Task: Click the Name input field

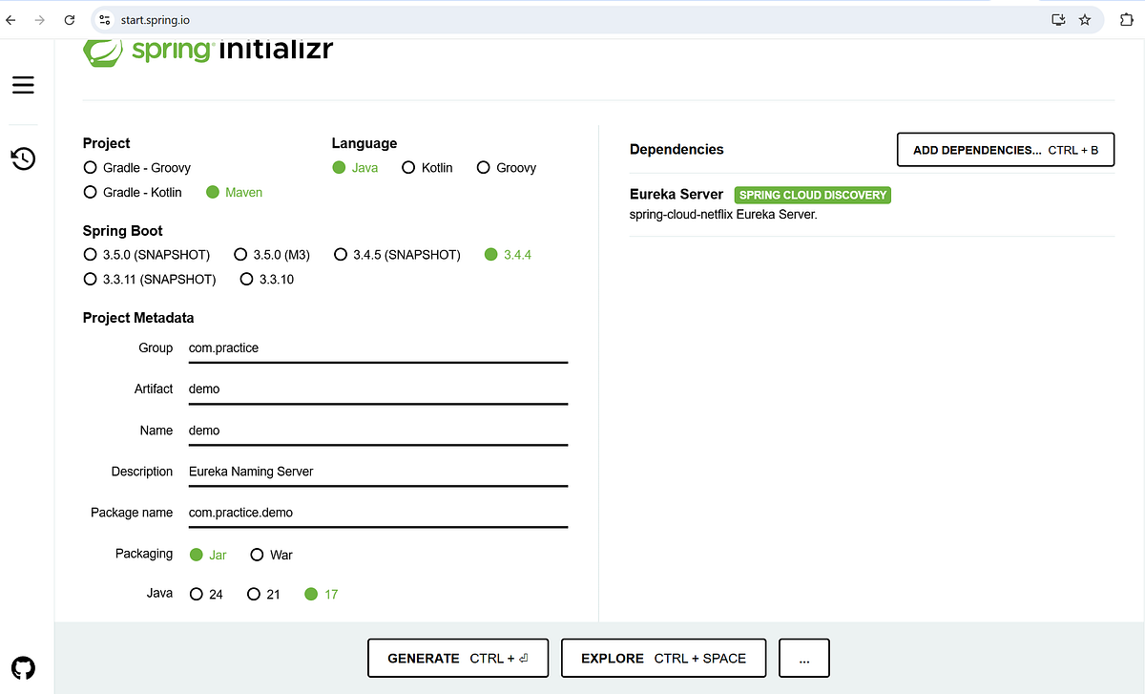Action: (378, 431)
